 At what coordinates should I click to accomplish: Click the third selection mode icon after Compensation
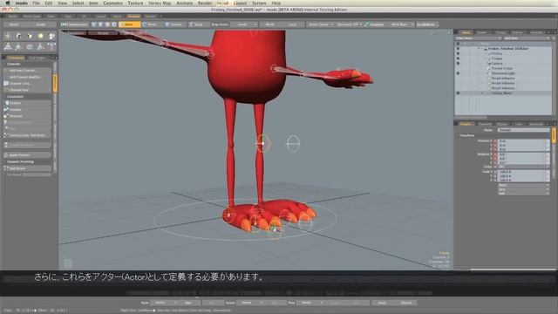(107, 24)
